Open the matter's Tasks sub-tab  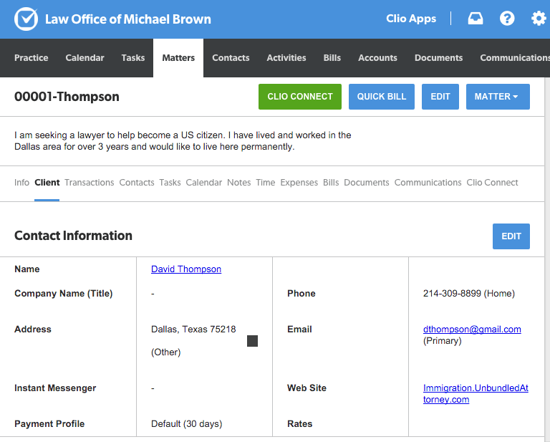click(x=170, y=183)
